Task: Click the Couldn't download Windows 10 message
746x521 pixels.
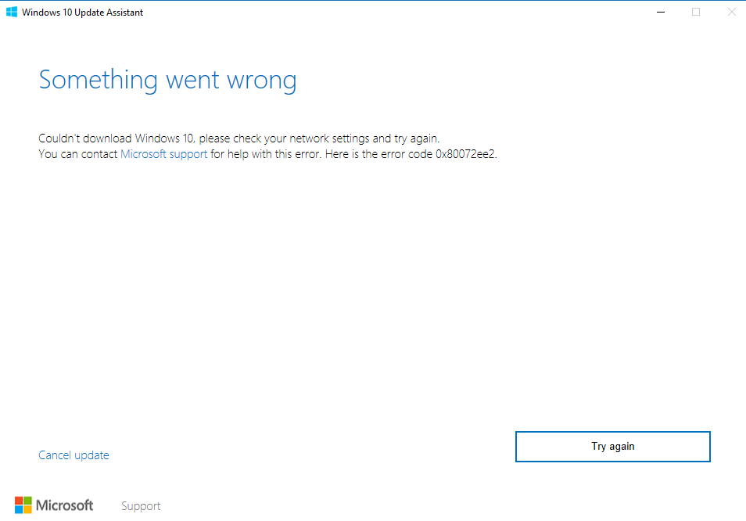Action: [x=239, y=138]
